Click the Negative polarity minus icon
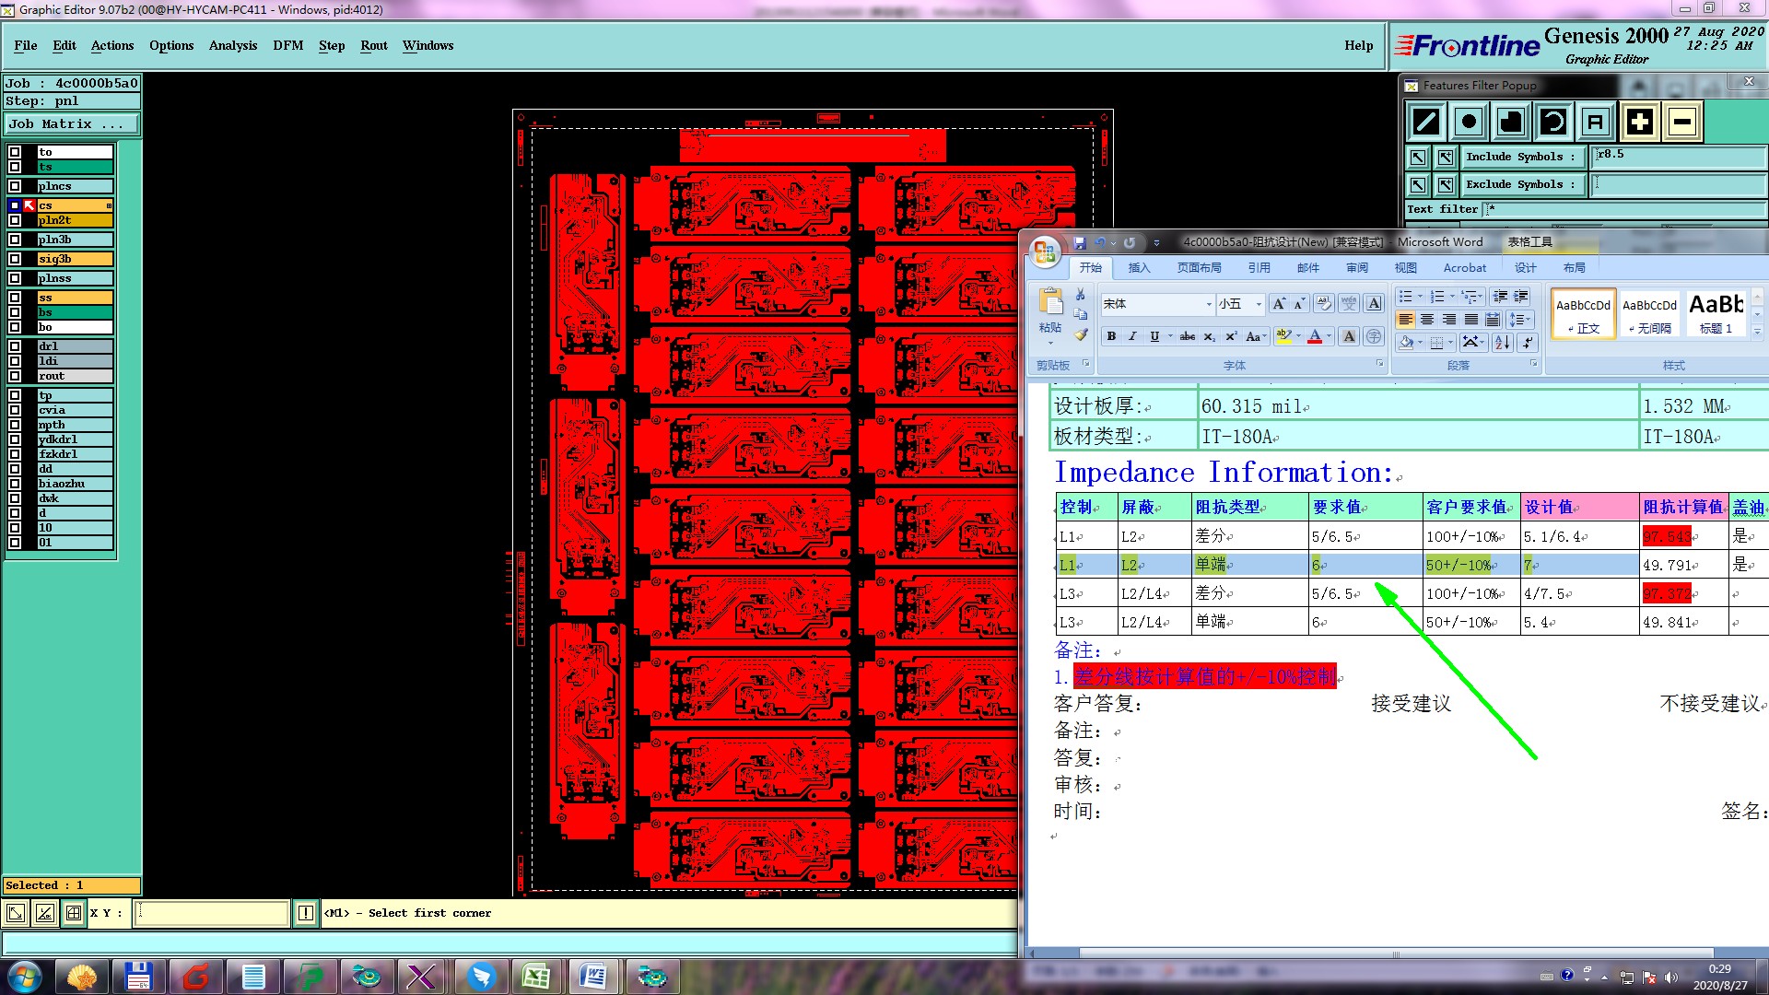The height and width of the screenshot is (995, 1769). (x=1682, y=122)
